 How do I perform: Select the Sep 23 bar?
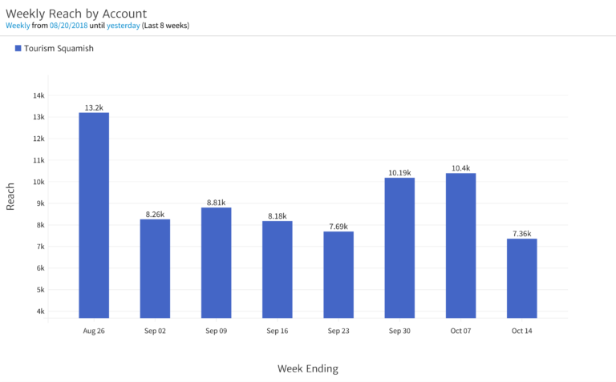(x=338, y=274)
